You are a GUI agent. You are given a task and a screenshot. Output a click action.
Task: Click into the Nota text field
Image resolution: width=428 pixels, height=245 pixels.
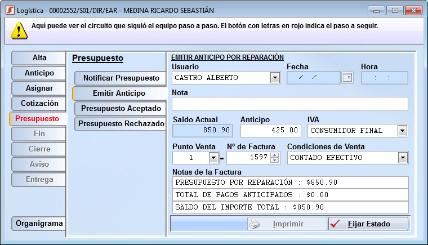point(289,104)
